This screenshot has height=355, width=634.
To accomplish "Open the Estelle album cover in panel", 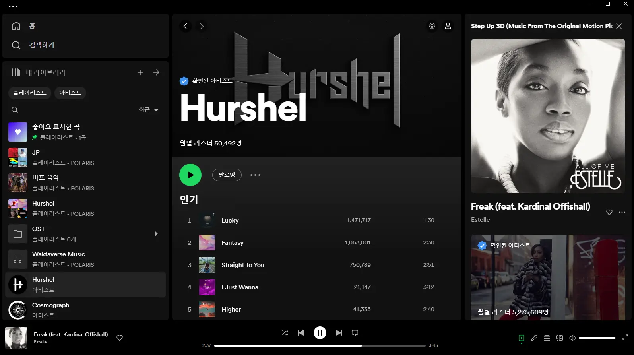I will pyautogui.click(x=548, y=116).
